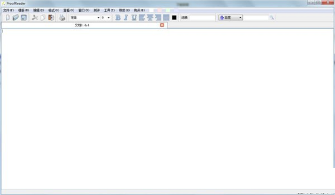This screenshot has width=335, height=195.
Task: Open the 模板 menu
Action: [24, 10]
